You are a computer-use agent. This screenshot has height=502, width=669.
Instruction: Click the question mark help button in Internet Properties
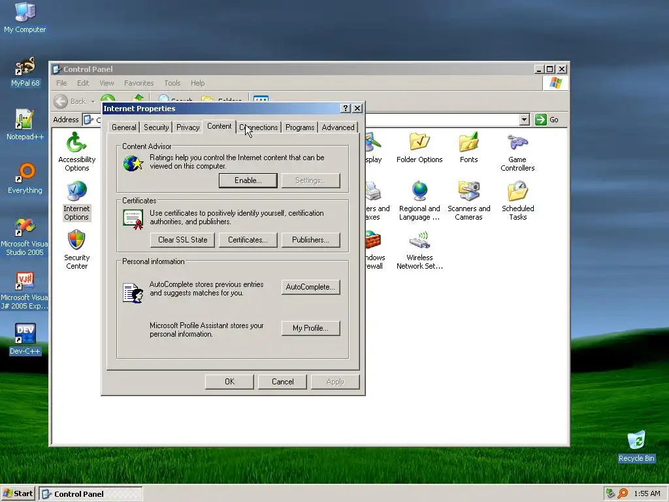tap(346, 109)
